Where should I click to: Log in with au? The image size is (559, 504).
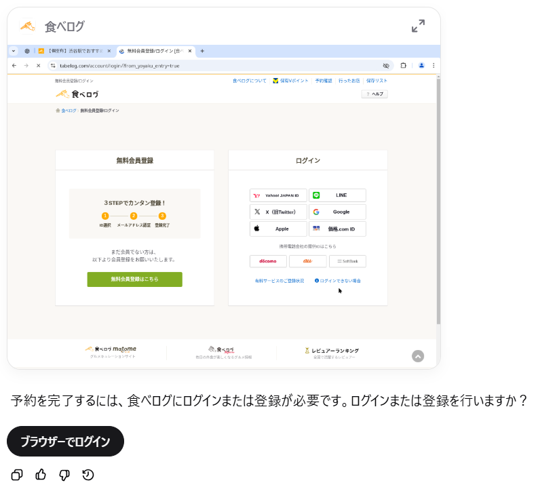click(x=308, y=261)
